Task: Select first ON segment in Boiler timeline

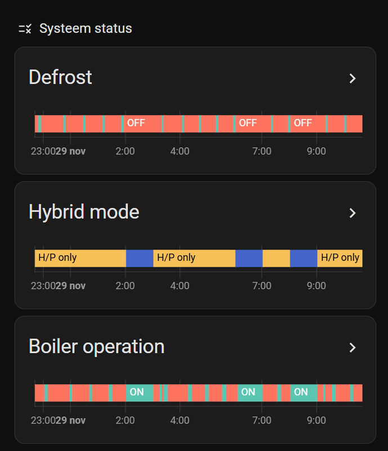Action: pos(137,392)
